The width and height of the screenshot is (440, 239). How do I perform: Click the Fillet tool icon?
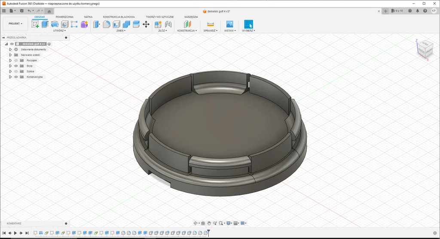tap(107, 24)
